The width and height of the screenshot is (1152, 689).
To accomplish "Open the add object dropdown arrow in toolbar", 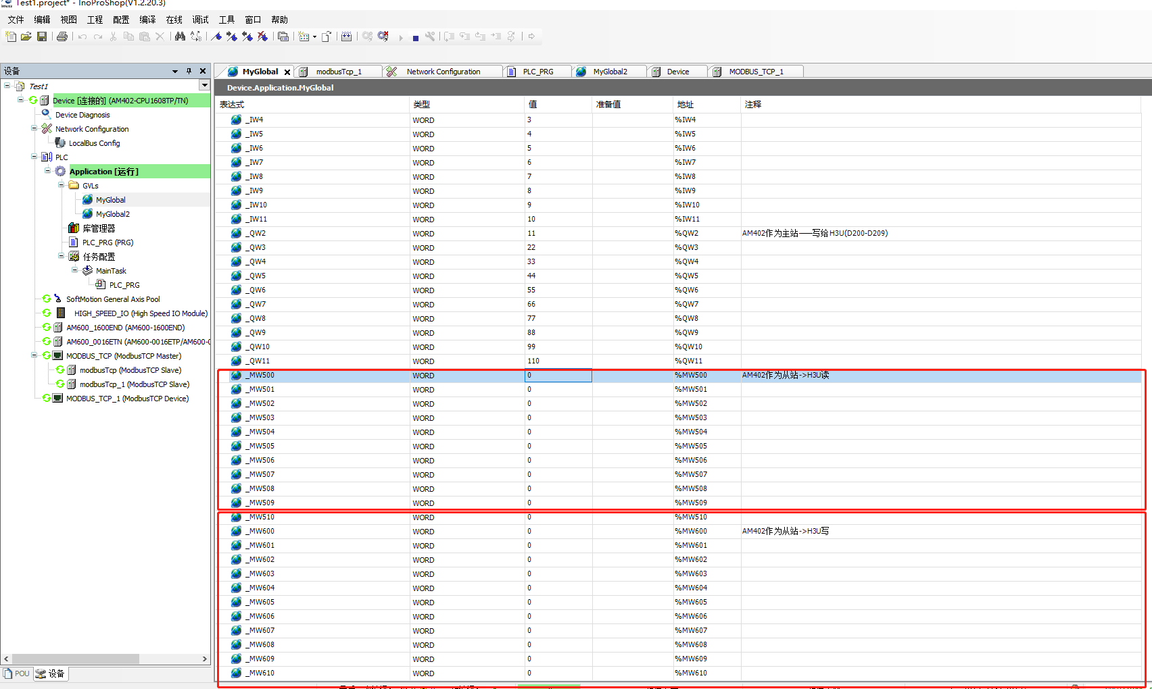I will coord(314,37).
